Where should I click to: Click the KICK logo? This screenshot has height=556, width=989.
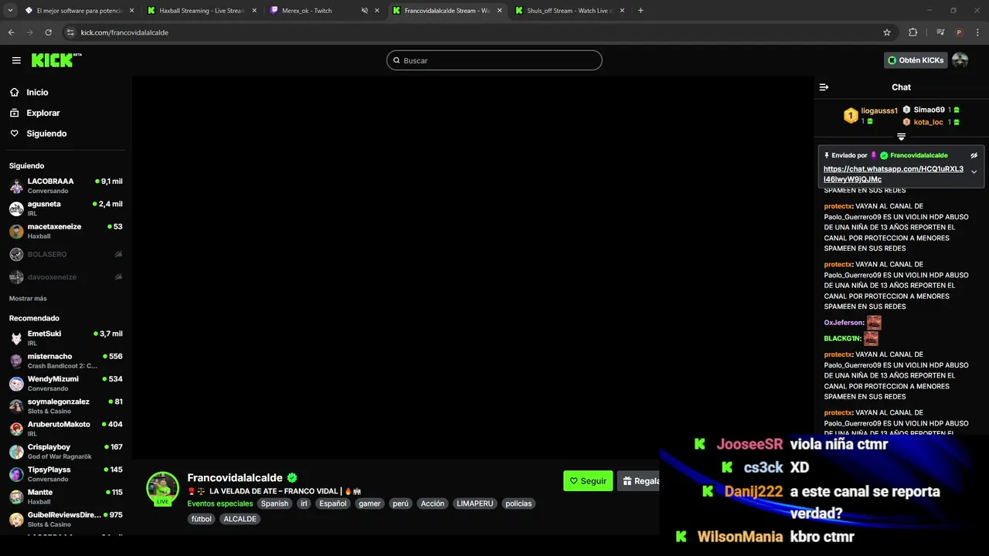pos(56,60)
